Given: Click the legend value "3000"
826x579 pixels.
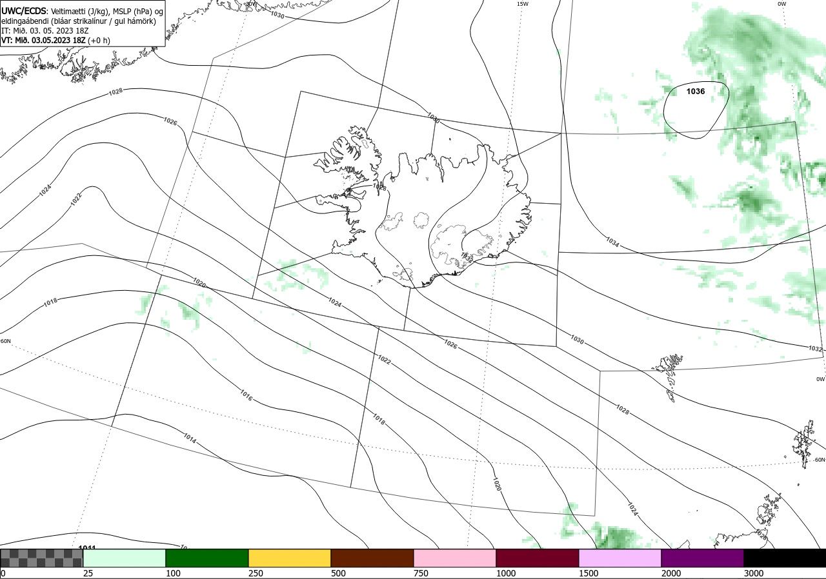Looking at the screenshot, I should (754, 573).
